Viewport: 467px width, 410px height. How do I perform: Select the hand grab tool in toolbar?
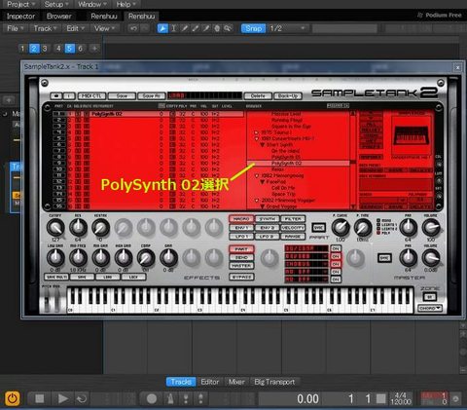[x=217, y=28]
